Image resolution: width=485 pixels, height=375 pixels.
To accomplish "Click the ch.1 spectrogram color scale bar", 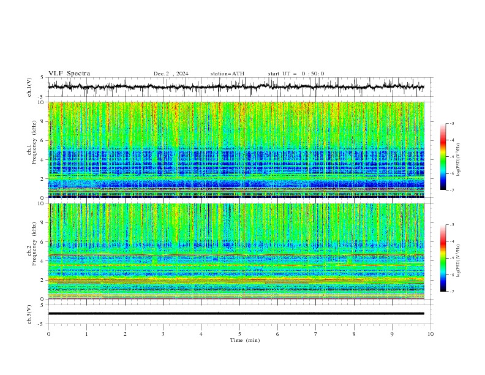I will (443, 157).
